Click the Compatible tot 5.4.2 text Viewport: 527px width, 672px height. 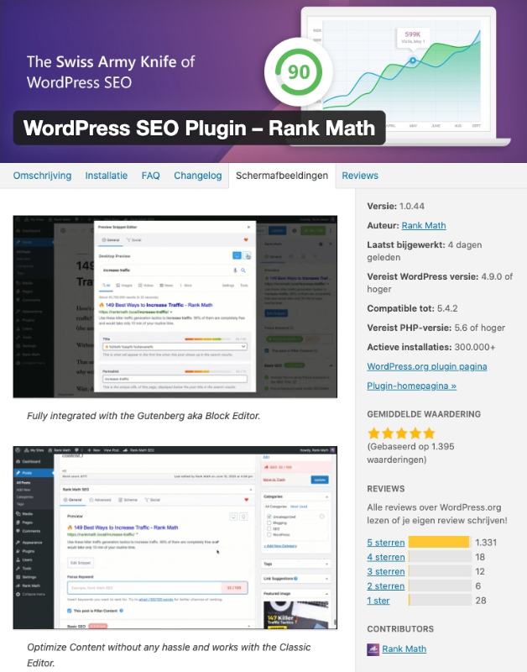tap(412, 308)
